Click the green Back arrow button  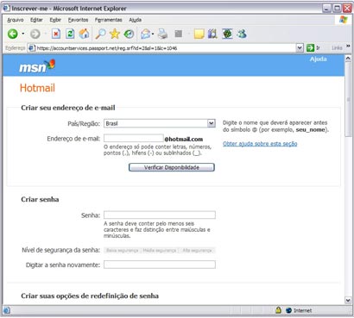point(13,34)
